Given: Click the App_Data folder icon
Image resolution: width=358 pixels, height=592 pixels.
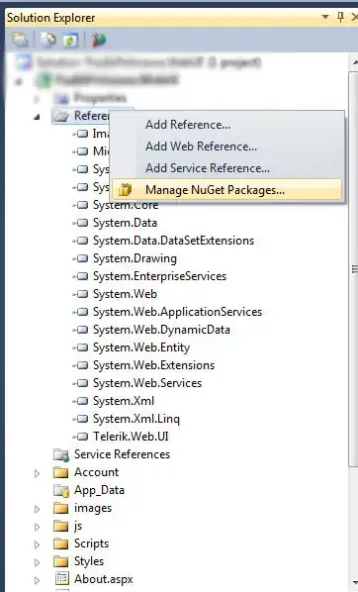Looking at the screenshot, I should (60, 490).
